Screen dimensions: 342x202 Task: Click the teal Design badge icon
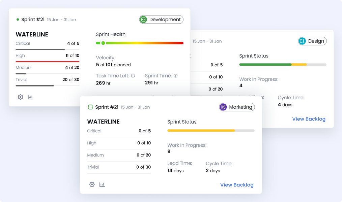(x=302, y=41)
